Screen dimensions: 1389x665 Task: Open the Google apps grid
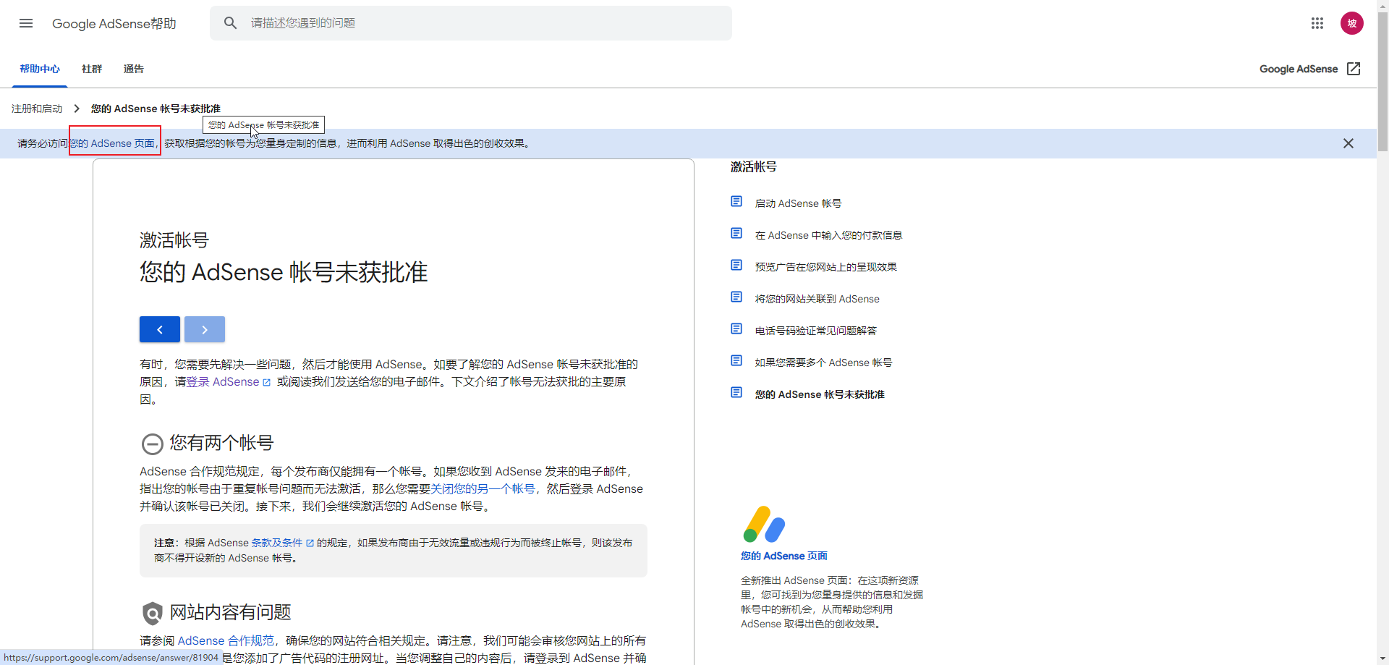click(x=1317, y=23)
